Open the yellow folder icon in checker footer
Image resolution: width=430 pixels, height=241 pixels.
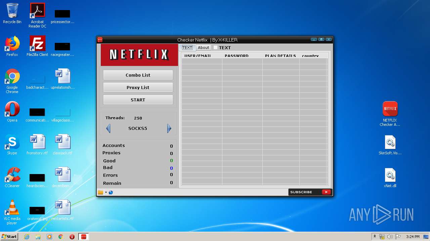click(100, 192)
